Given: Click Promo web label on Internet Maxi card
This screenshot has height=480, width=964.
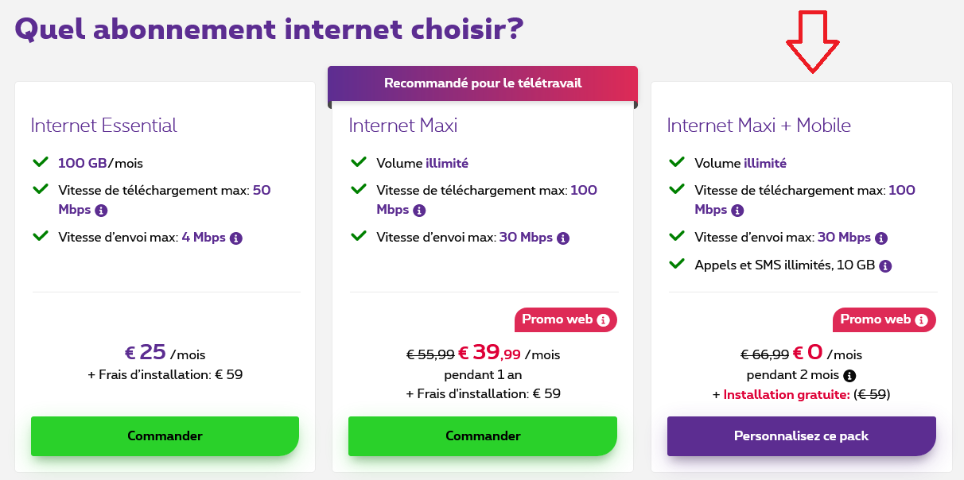Looking at the screenshot, I should click(x=557, y=319).
